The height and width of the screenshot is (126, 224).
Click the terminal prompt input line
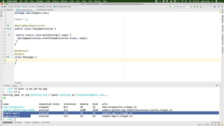pyautogui.click(x=111, y=119)
